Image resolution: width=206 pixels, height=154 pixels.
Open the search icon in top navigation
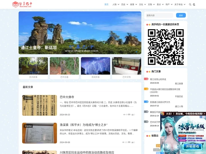pyautogui.click(x=190, y=5)
